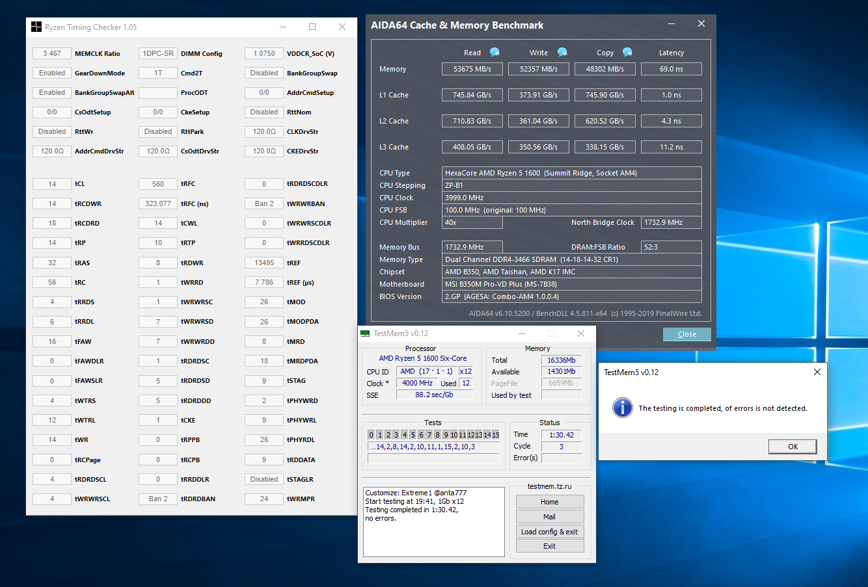The width and height of the screenshot is (868, 587).
Task: Click the Mail button in TestMem5
Action: click(x=550, y=517)
